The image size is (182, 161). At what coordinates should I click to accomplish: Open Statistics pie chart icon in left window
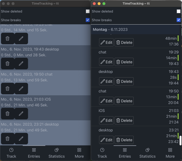56,150
